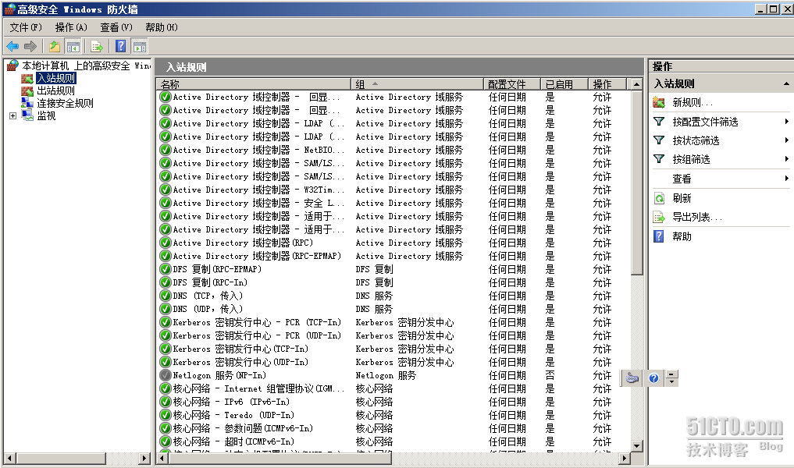Screen dimensions: 794x468
Task: Click the 监视 tree icon
Action: pos(27,115)
